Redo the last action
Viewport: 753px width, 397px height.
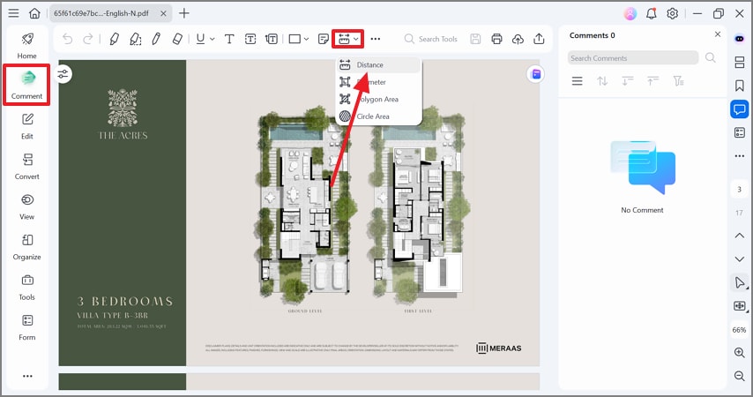[88, 39]
